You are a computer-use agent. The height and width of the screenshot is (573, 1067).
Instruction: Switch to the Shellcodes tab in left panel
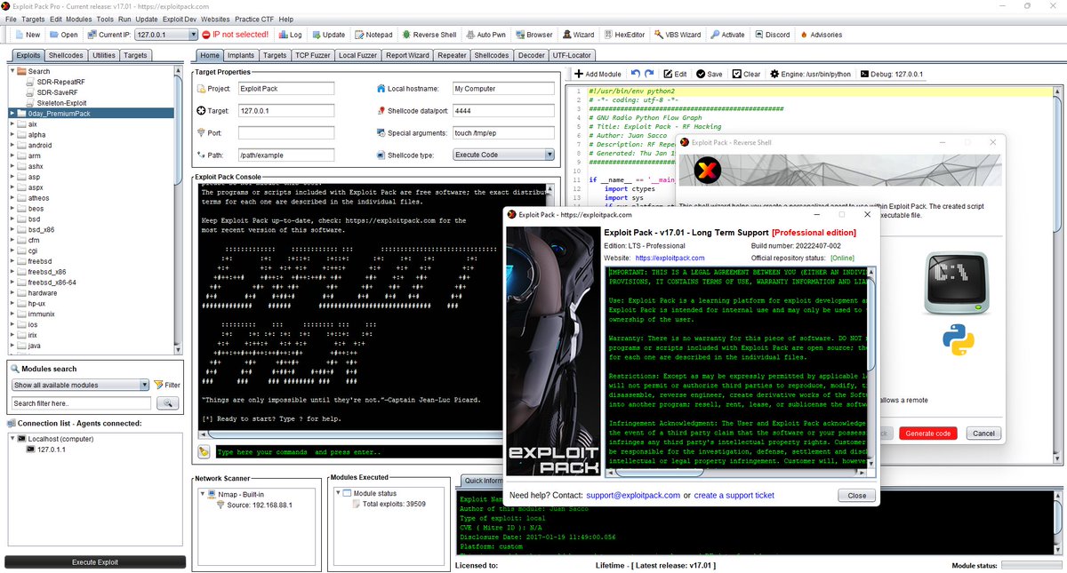pos(67,55)
